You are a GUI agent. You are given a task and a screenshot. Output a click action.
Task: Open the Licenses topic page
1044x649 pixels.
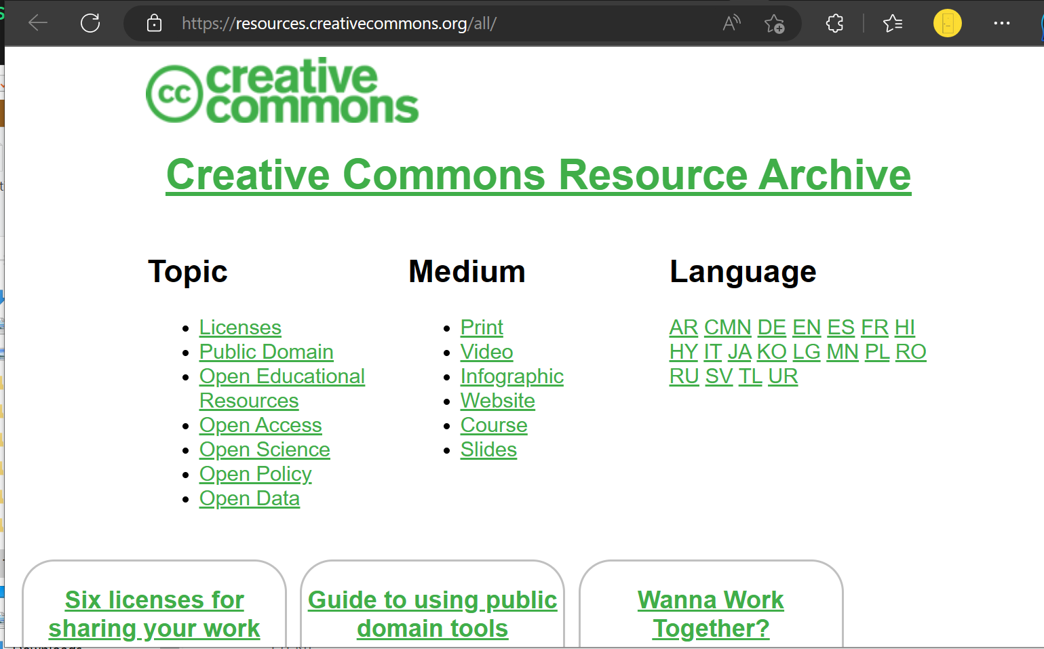(x=239, y=327)
